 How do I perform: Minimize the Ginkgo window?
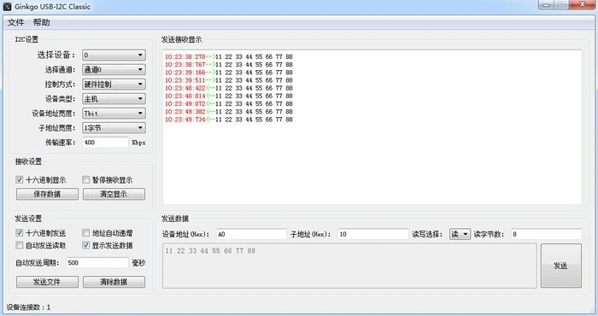point(547,5)
